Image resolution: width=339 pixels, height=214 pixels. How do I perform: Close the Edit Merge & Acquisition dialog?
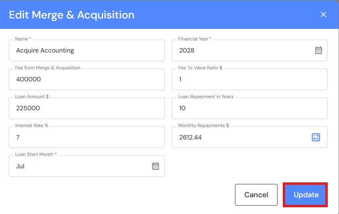[x=323, y=15]
